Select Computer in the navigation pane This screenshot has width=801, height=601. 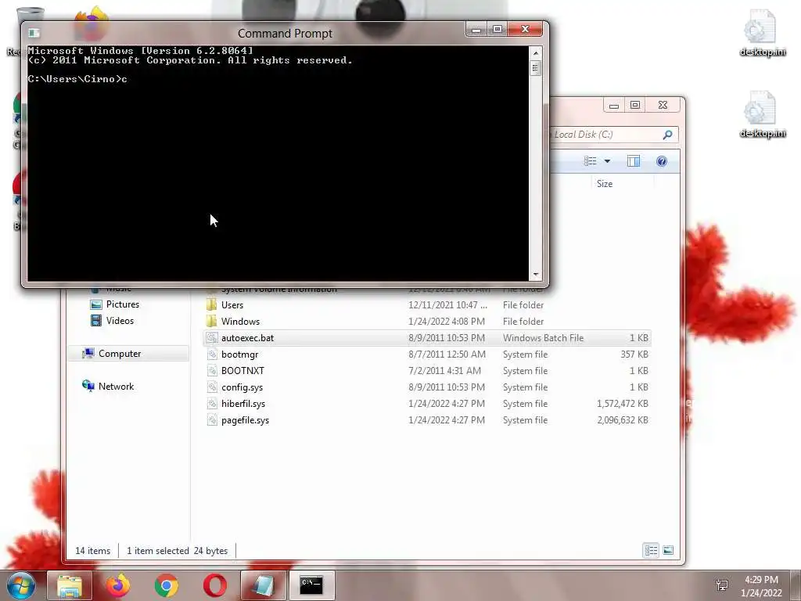click(x=120, y=353)
